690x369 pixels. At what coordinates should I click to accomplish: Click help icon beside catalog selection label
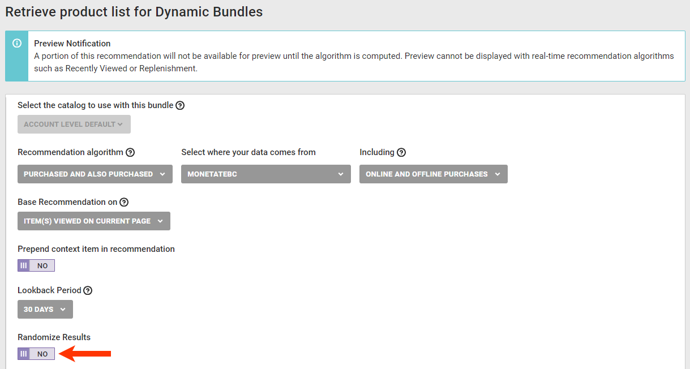click(x=180, y=105)
